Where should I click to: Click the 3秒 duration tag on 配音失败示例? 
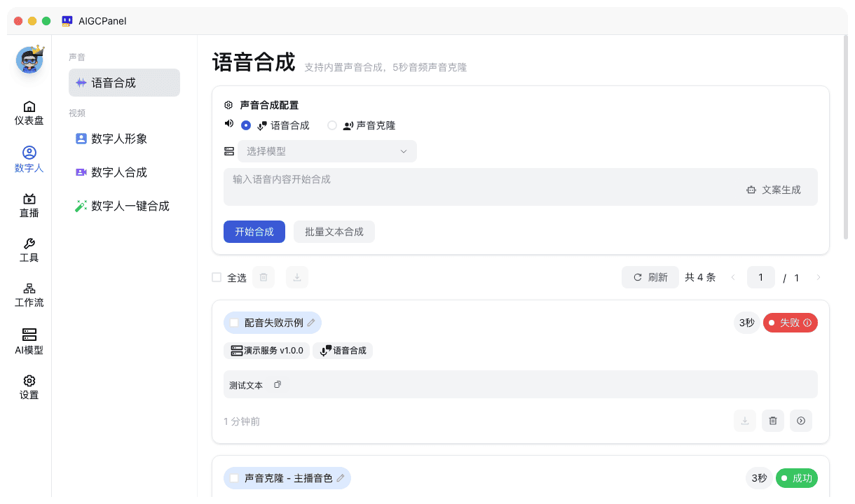[x=747, y=323]
